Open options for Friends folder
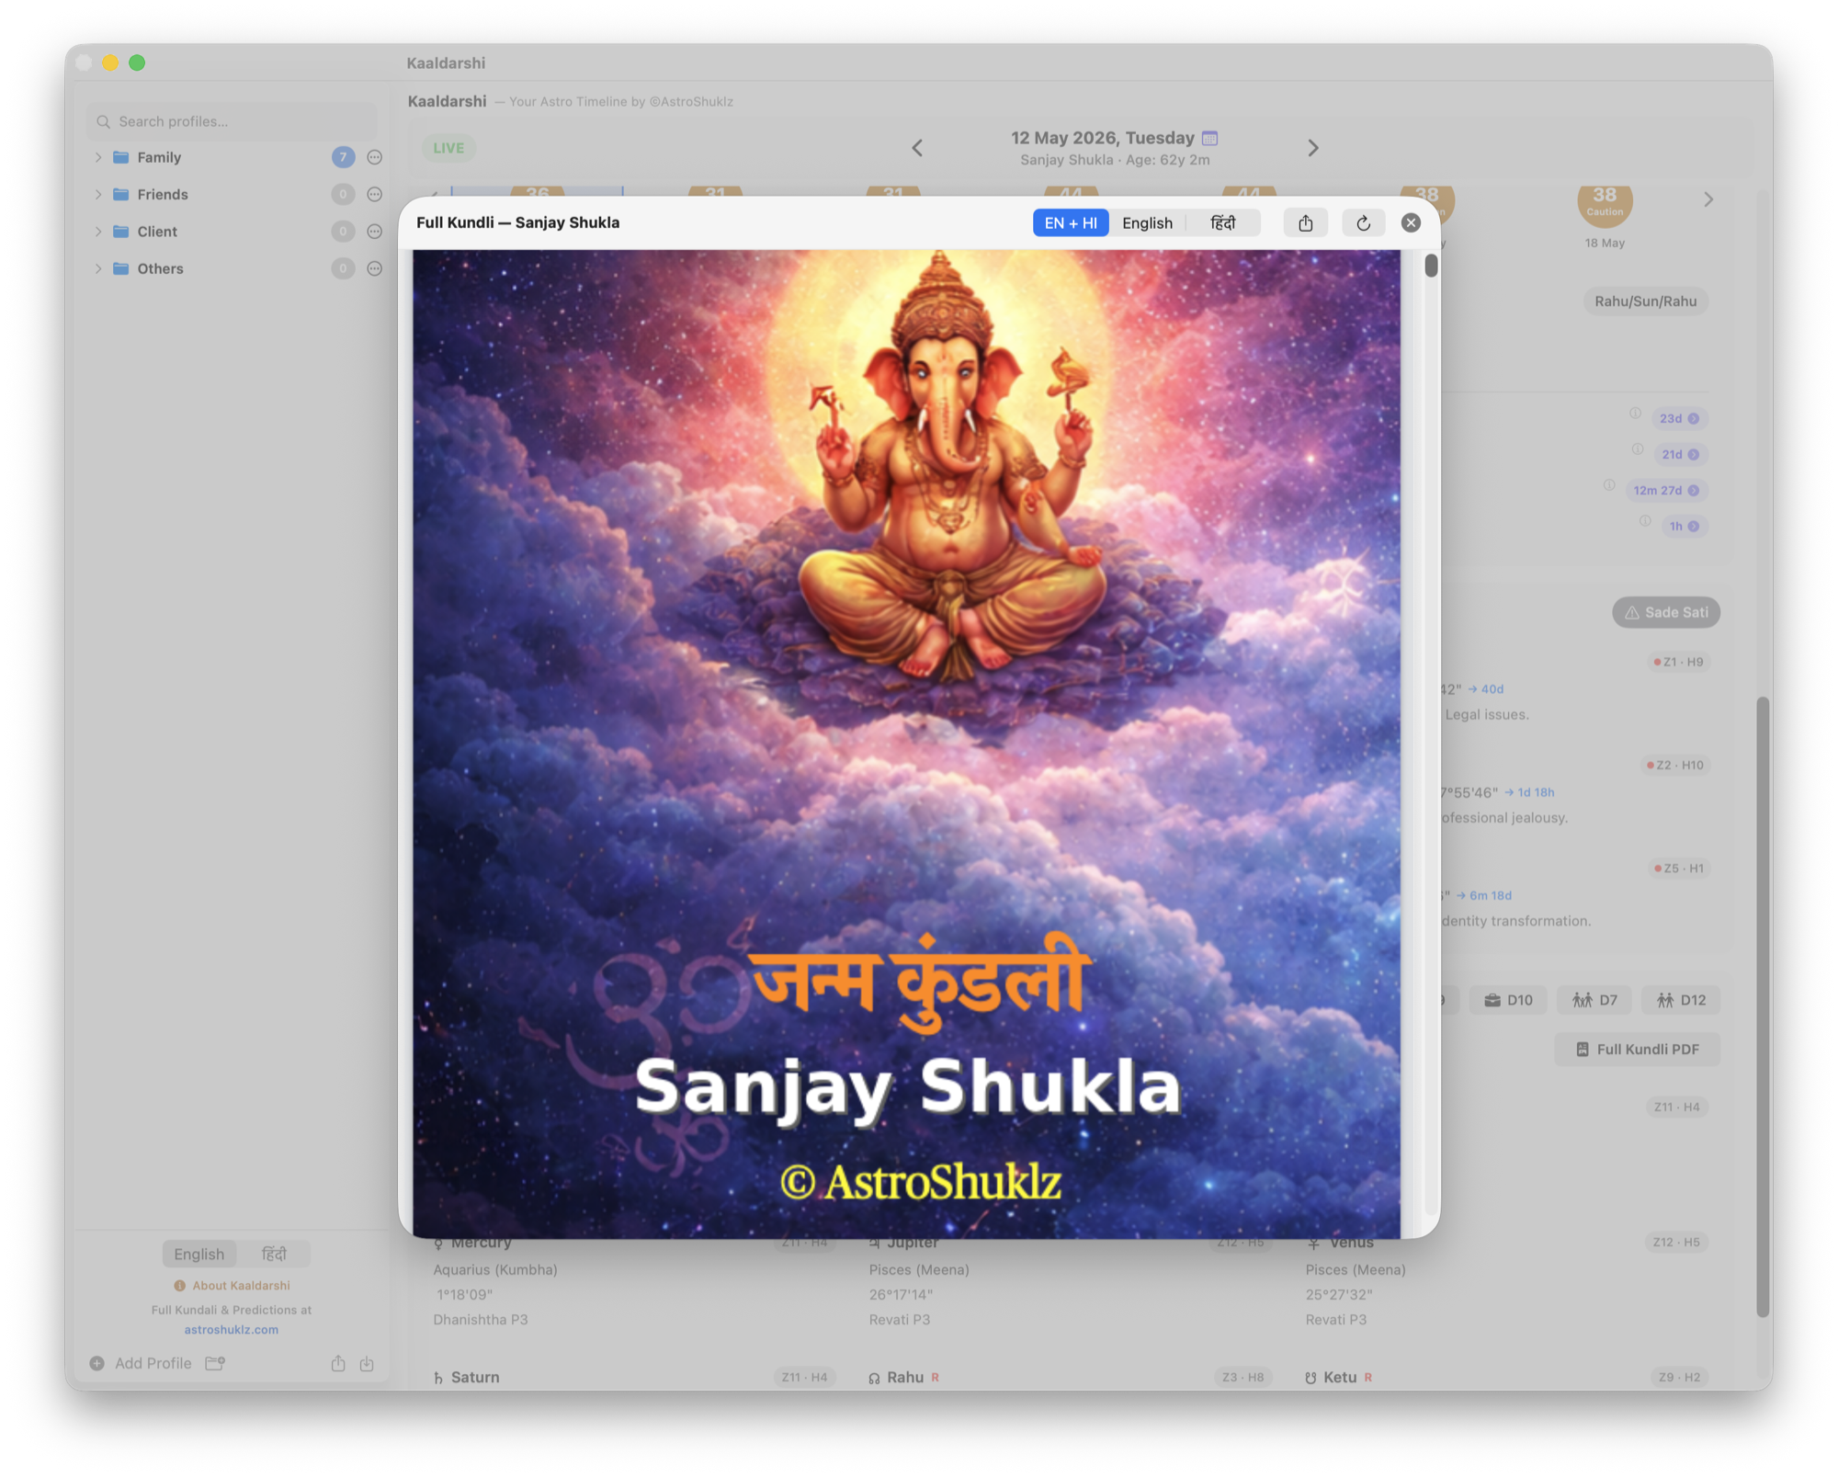The width and height of the screenshot is (1838, 1477). click(374, 194)
